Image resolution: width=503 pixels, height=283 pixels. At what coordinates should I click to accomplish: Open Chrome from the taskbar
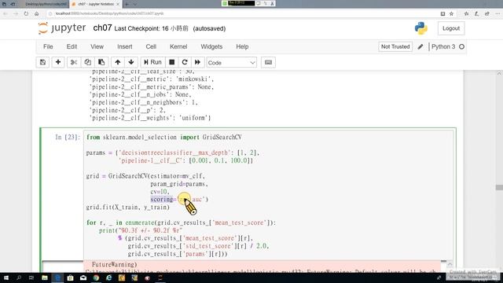click(96, 277)
